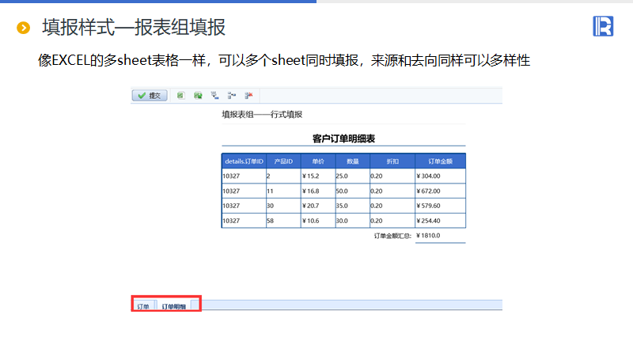Screen dimensions: 633x356
Task: Click the delete row icon with red X
Action: click(248, 95)
